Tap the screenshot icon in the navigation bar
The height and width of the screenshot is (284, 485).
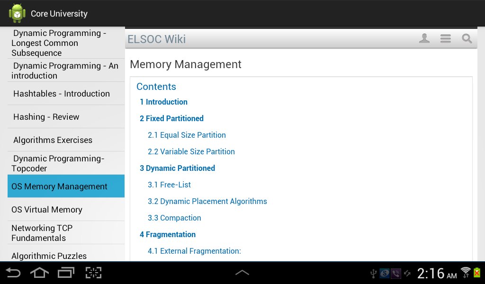click(93, 273)
